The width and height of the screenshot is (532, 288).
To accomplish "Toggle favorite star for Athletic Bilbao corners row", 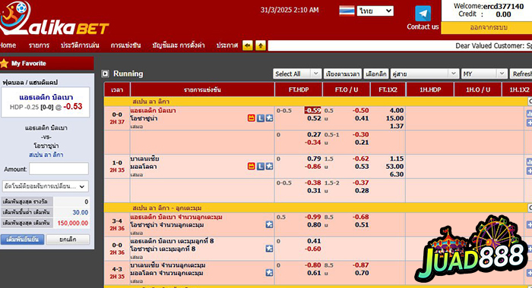I will [x=269, y=224].
